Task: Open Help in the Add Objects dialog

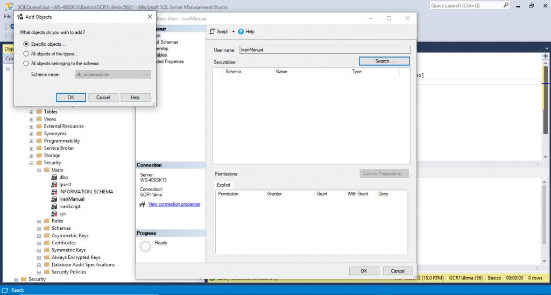Action: click(135, 97)
